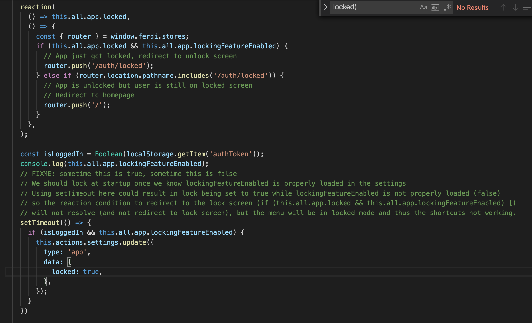Go to next match arrow in find widget
Screen dimensions: 532x323
pos(515,7)
